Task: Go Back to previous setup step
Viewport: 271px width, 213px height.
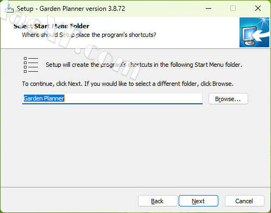Action: (x=157, y=201)
